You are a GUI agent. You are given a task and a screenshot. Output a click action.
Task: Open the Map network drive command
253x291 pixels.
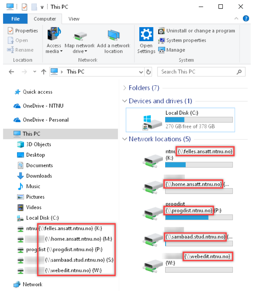[80, 40]
